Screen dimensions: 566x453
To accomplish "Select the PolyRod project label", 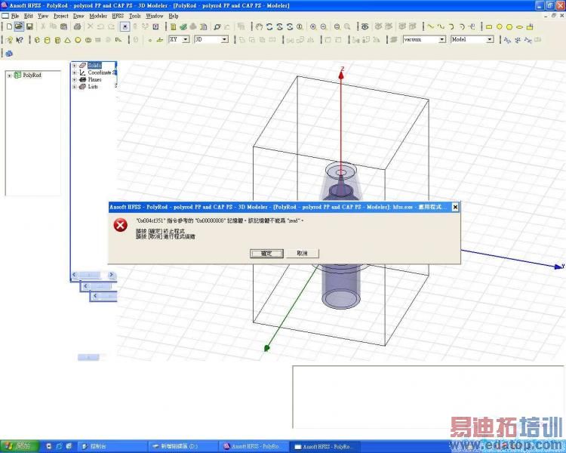I will click(32, 75).
